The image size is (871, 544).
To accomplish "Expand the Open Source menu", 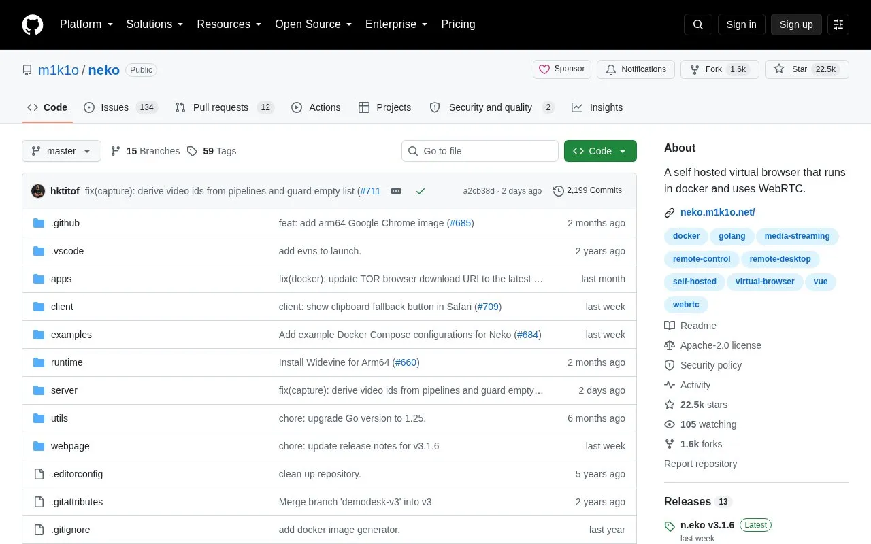I will (313, 24).
